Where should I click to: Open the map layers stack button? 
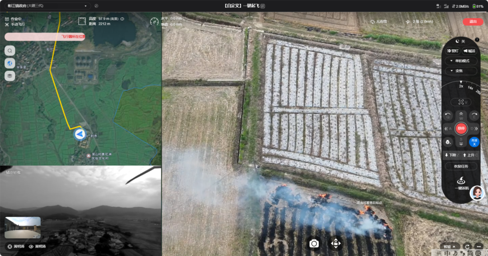tap(10, 75)
